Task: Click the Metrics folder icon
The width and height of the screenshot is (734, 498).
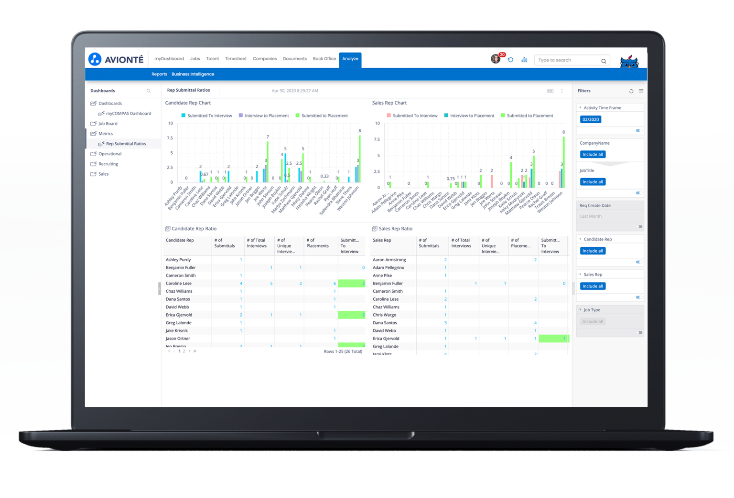Action: [x=94, y=134]
